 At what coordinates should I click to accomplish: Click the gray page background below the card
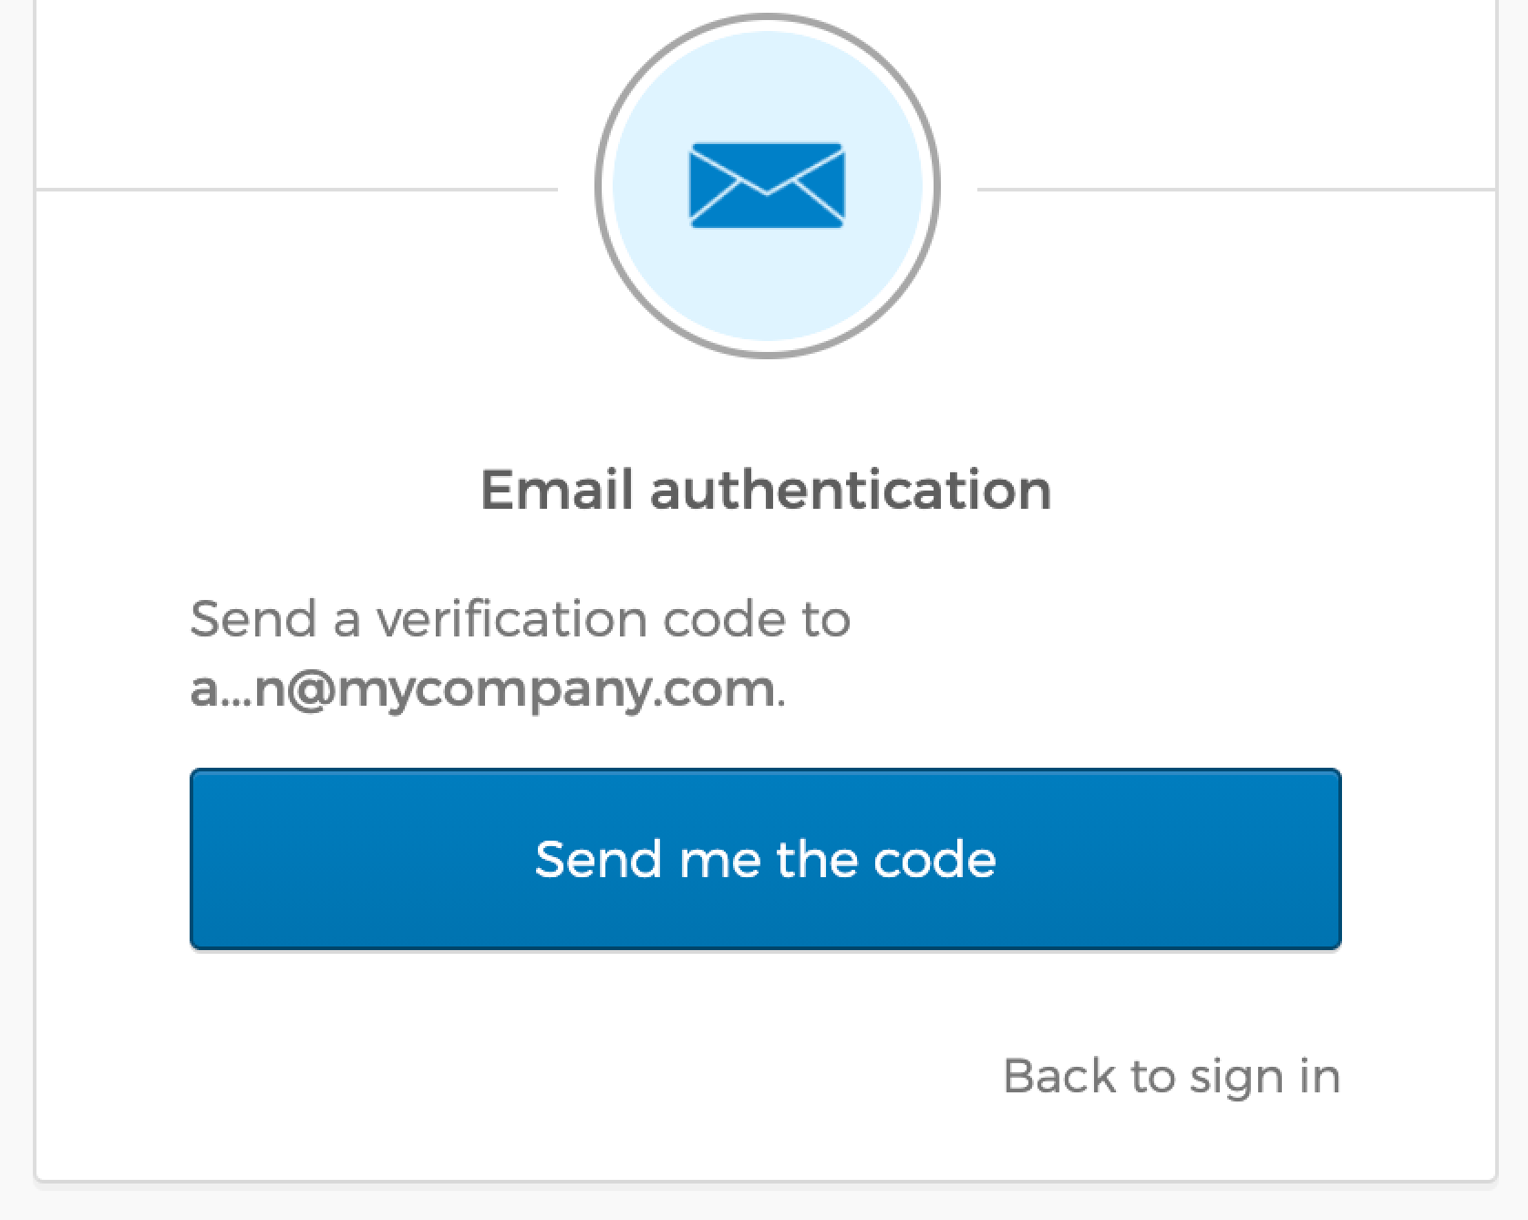[x=764, y=1204]
